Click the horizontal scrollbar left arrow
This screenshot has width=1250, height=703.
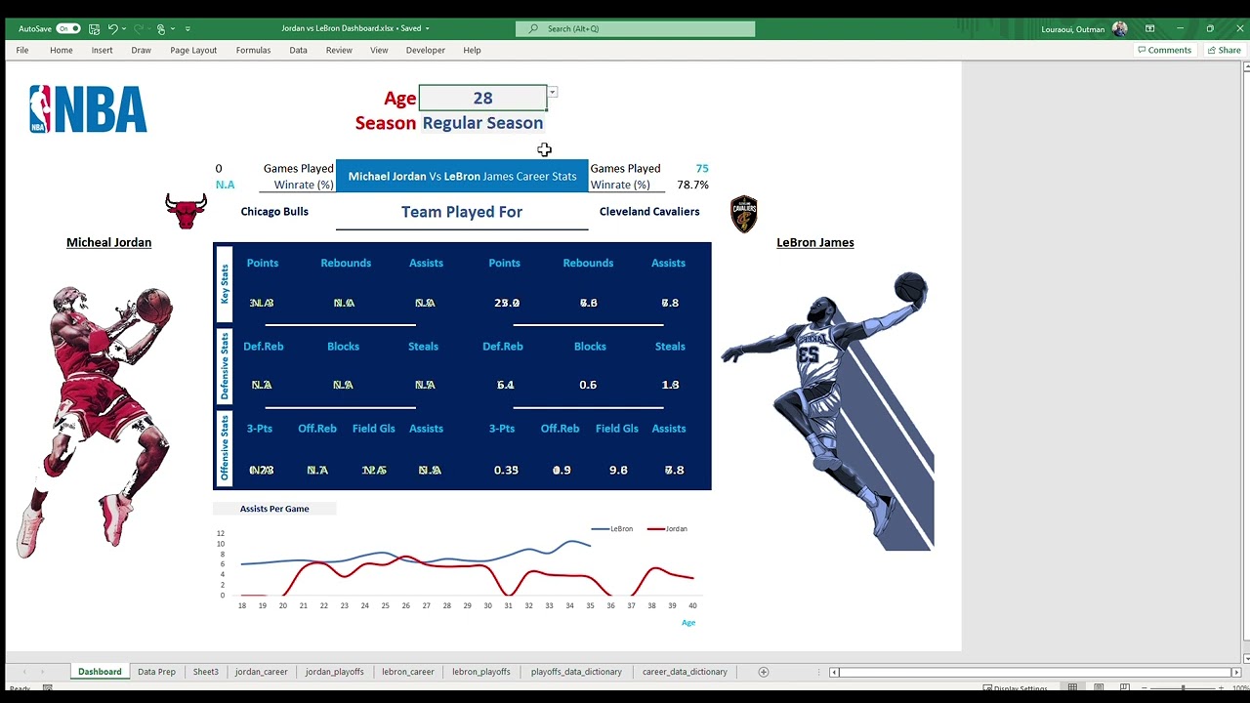pos(834,672)
